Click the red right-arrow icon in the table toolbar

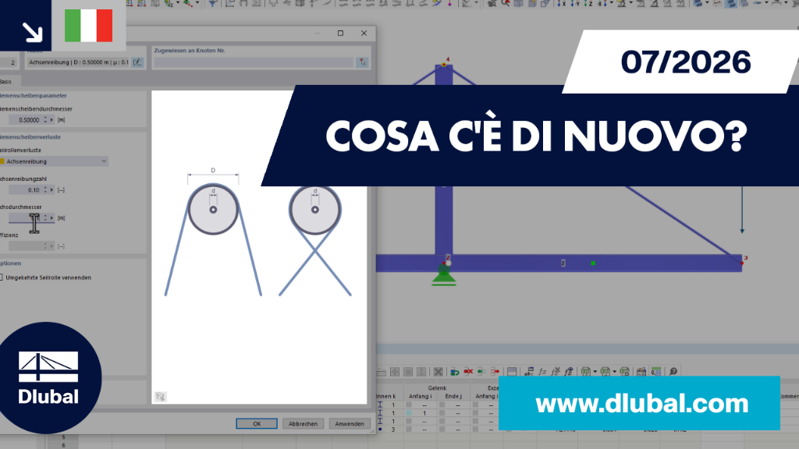coord(495,372)
